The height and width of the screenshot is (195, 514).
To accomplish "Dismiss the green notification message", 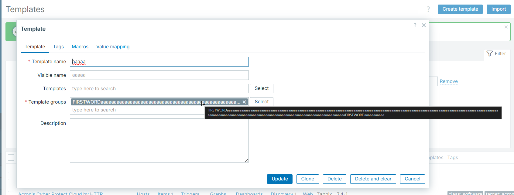I will pyautogui.click(x=506, y=27).
